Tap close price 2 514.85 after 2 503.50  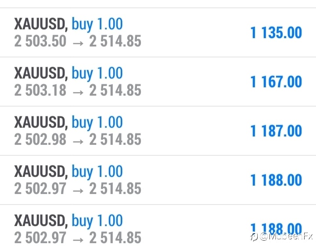(115, 41)
